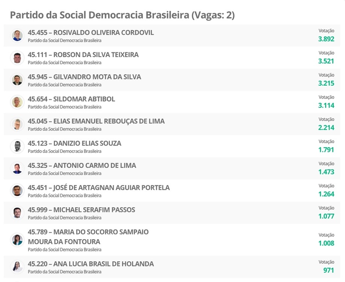345x282 pixels.
Task: Click Gilvandro Mota da Silva's photo
Action: tap(17, 80)
